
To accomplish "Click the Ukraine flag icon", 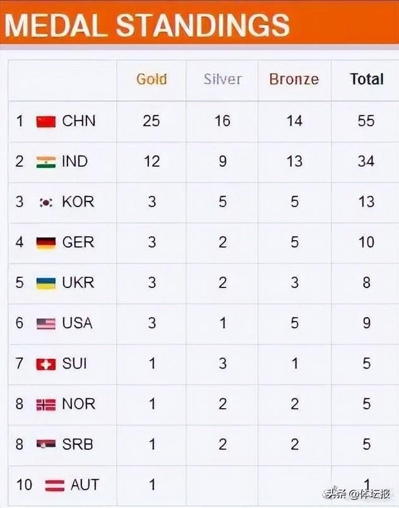I will (x=46, y=283).
